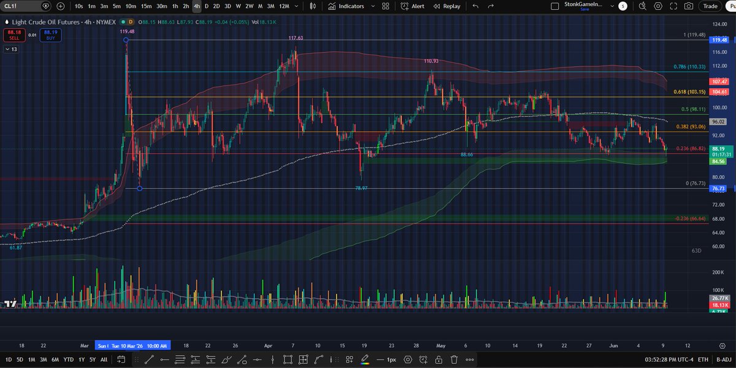Create an Alert from top toolbar
The image size is (736, 368).
pos(412,6)
